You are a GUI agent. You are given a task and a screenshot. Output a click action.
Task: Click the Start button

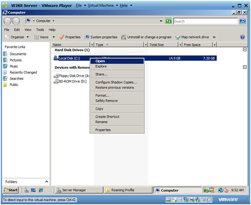tap(10, 190)
